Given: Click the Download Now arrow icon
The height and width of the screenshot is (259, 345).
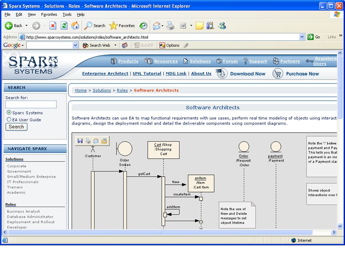Looking at the screenshot, I should [222, 73].
